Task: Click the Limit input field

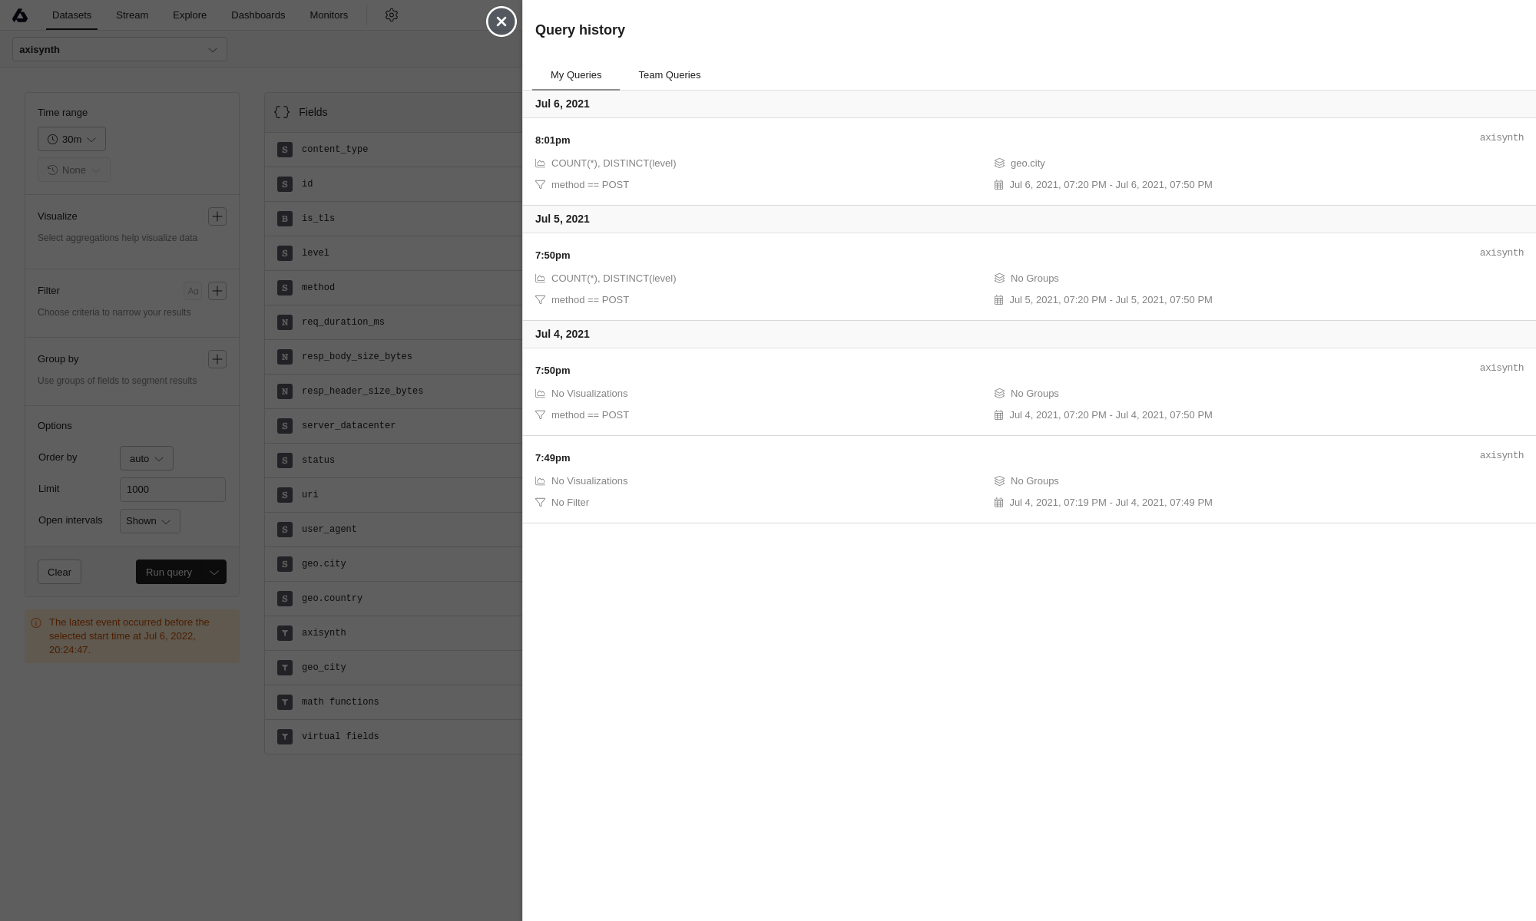Action: pos(172,490)
